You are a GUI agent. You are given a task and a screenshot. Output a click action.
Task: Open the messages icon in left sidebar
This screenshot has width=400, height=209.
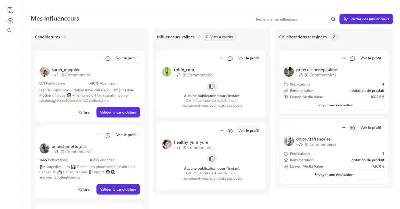10,21
